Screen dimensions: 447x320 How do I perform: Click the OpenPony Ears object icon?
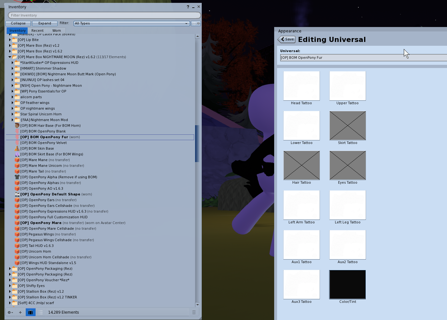[x=17, y=200]
